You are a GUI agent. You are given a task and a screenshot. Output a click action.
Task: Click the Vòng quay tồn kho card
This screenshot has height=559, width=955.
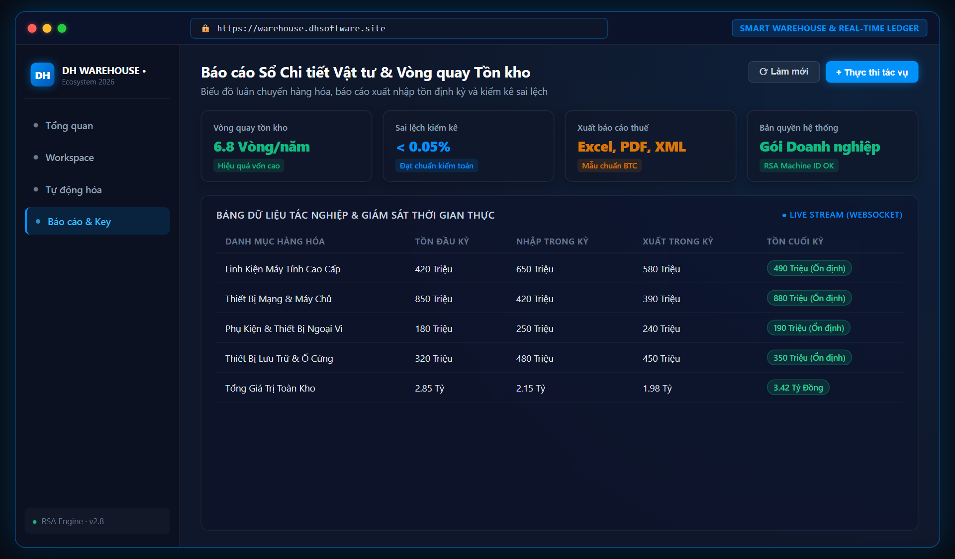tap(286, 146)
